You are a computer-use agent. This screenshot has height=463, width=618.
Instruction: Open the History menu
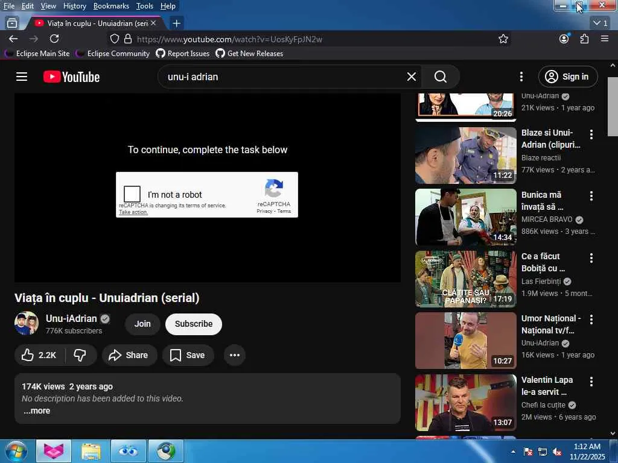point(74,6)
